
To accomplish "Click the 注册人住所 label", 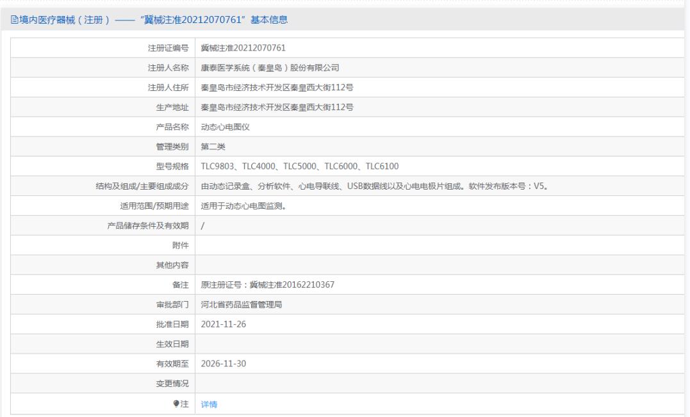I will coord(168,88).
